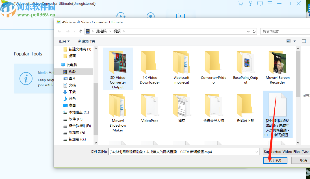Click the change view icon in the dialog toolbar

tap(289, 41)
